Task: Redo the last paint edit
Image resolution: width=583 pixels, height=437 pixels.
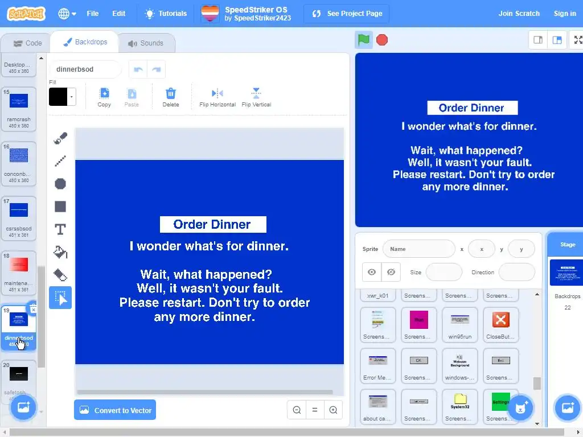Action: pyautogui.click(x=156, y=69)
